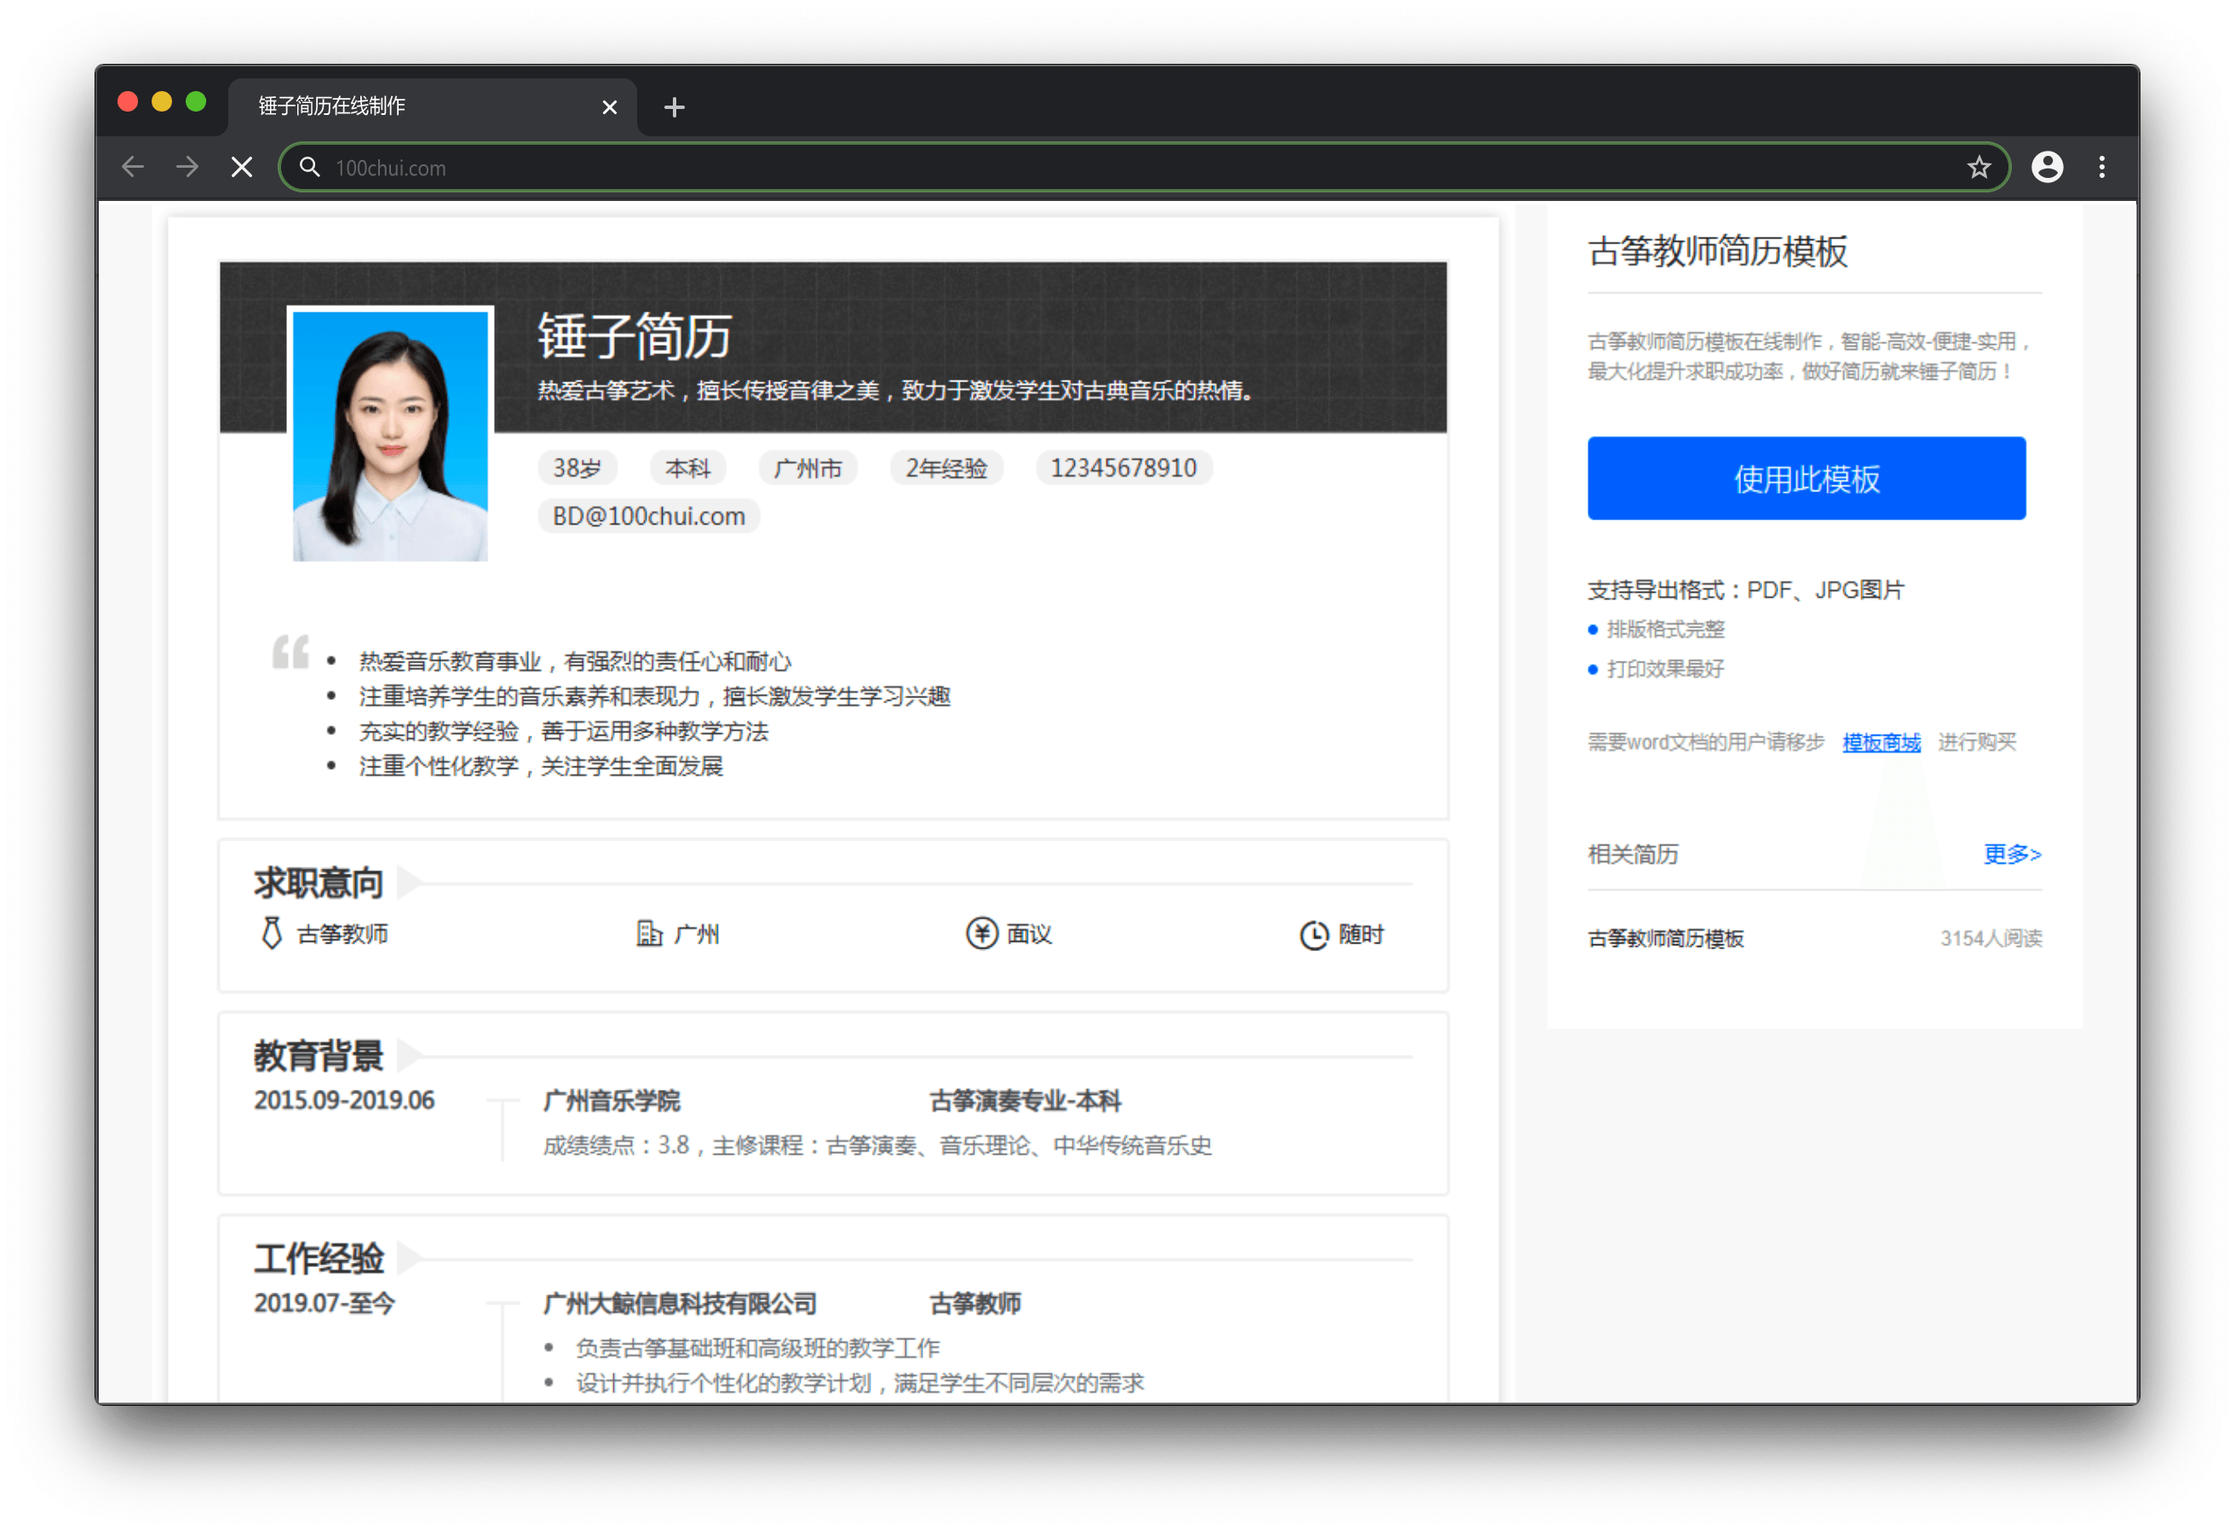Click the search magnifier in address bar
The image size is (2235, 1531).
(308, 168)
